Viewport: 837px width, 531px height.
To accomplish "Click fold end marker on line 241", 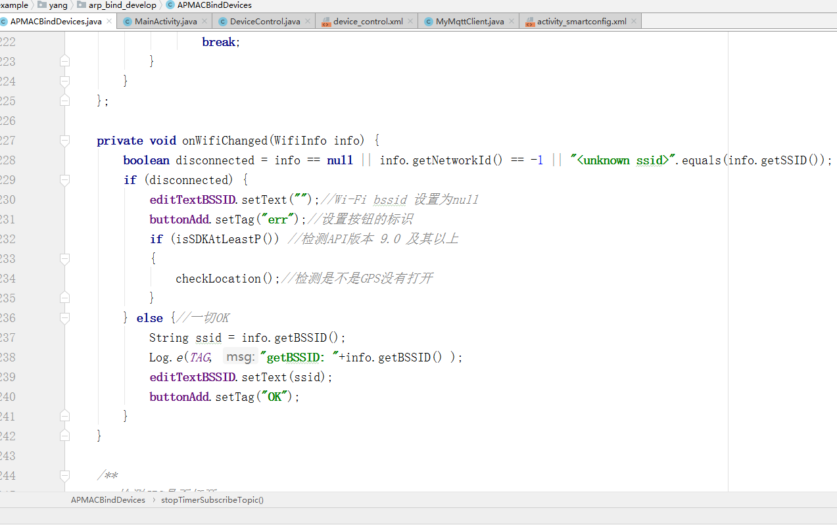I will pos(64,416).
